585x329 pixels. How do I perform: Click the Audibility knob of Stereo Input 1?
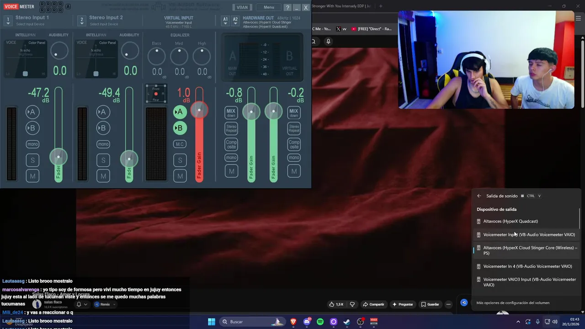pos(59,51)
